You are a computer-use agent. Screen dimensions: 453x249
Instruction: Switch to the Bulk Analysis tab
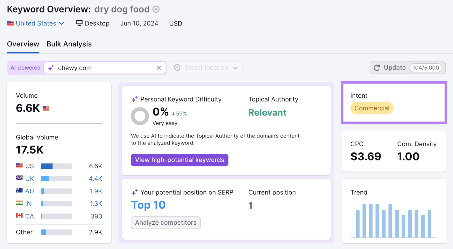pyautogui.click(x=69, y=44)
